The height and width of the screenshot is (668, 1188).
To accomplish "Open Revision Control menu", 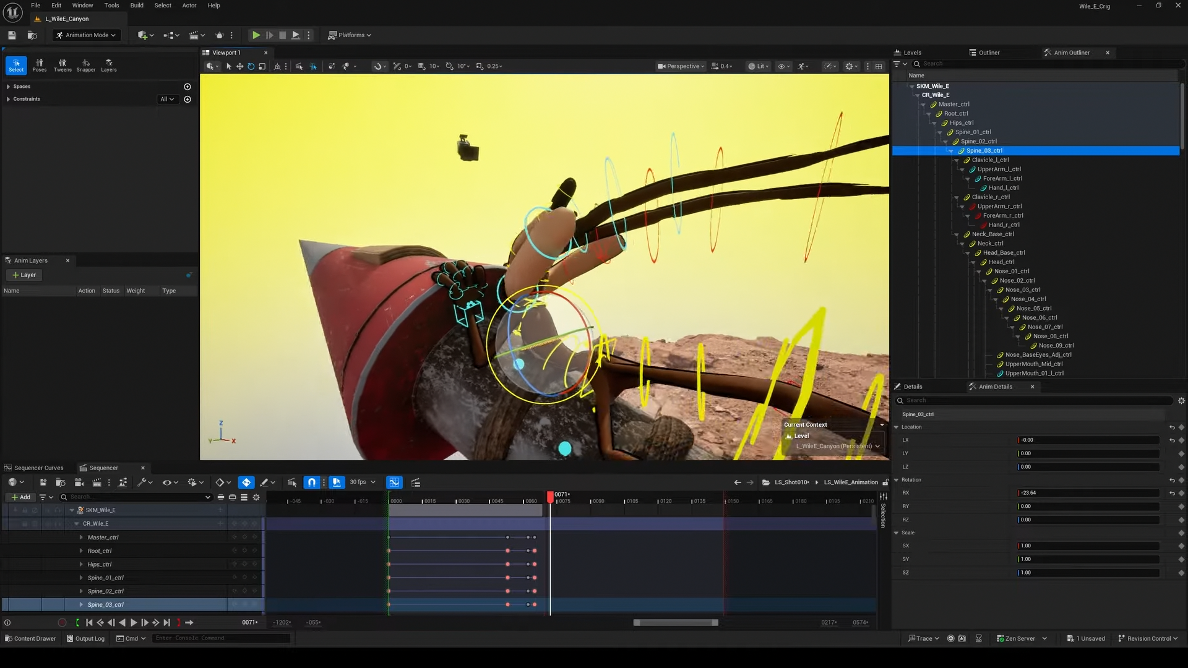I will (1148, 639).
